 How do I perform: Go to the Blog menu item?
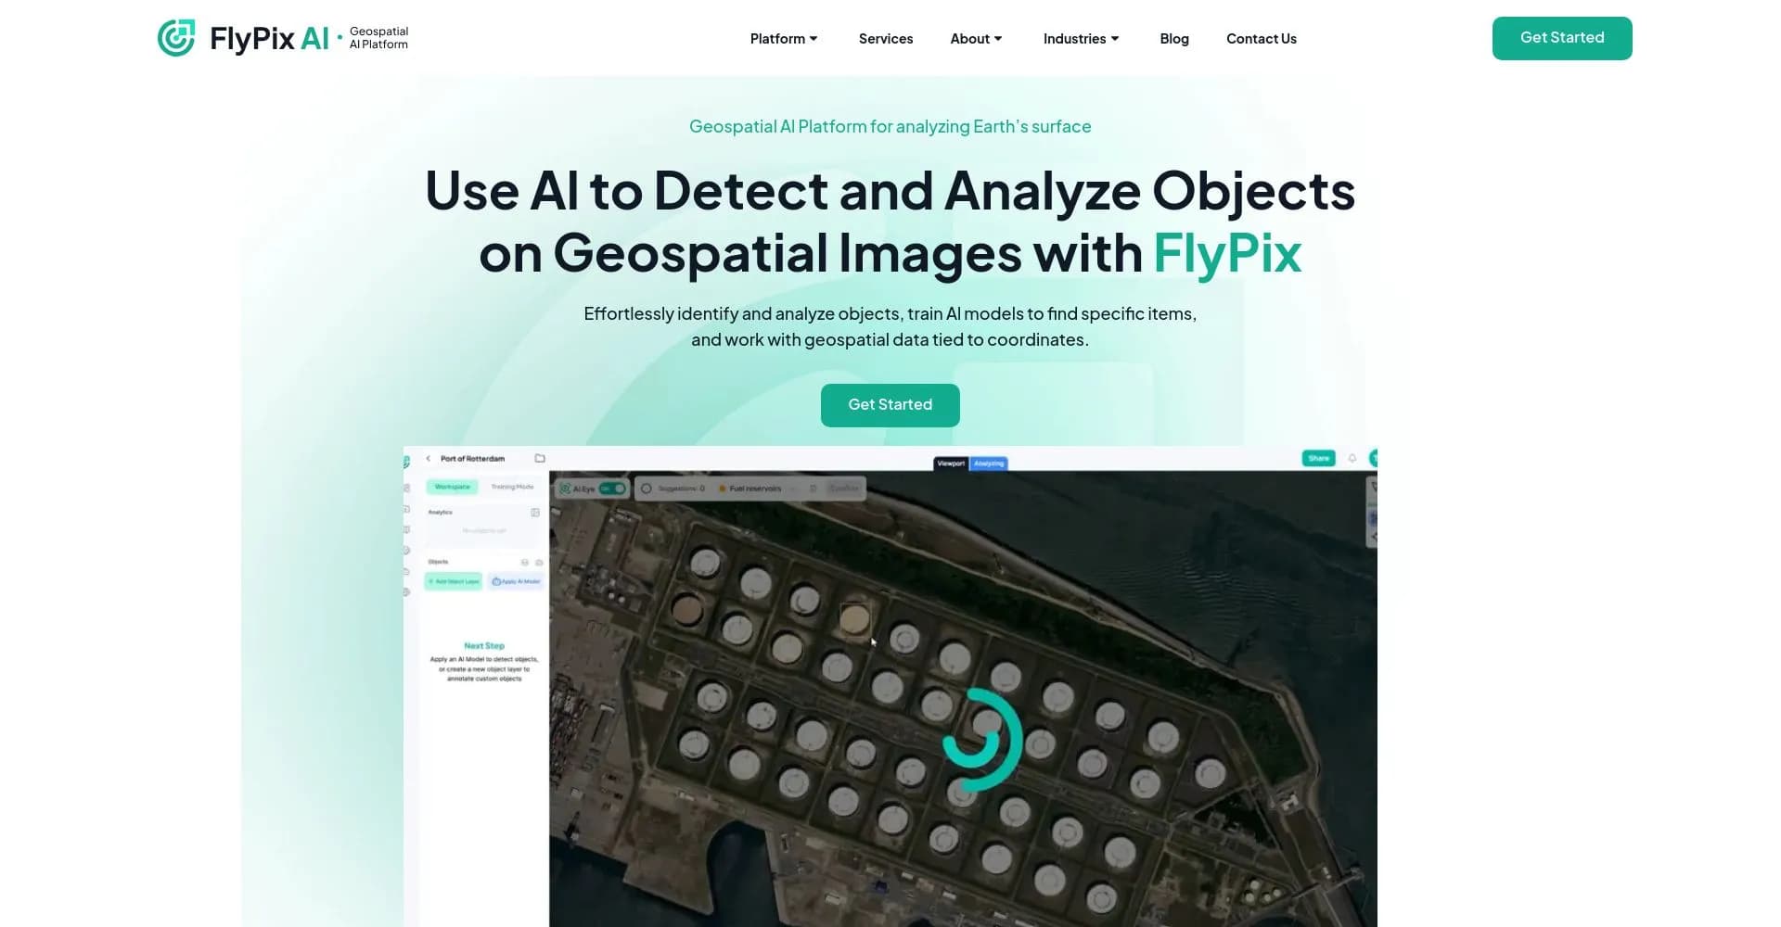(x=1173, y=39)
